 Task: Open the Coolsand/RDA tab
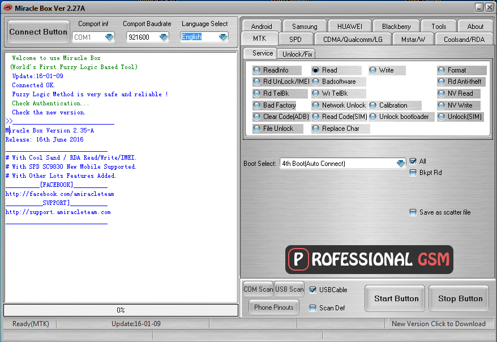(464, 39)
